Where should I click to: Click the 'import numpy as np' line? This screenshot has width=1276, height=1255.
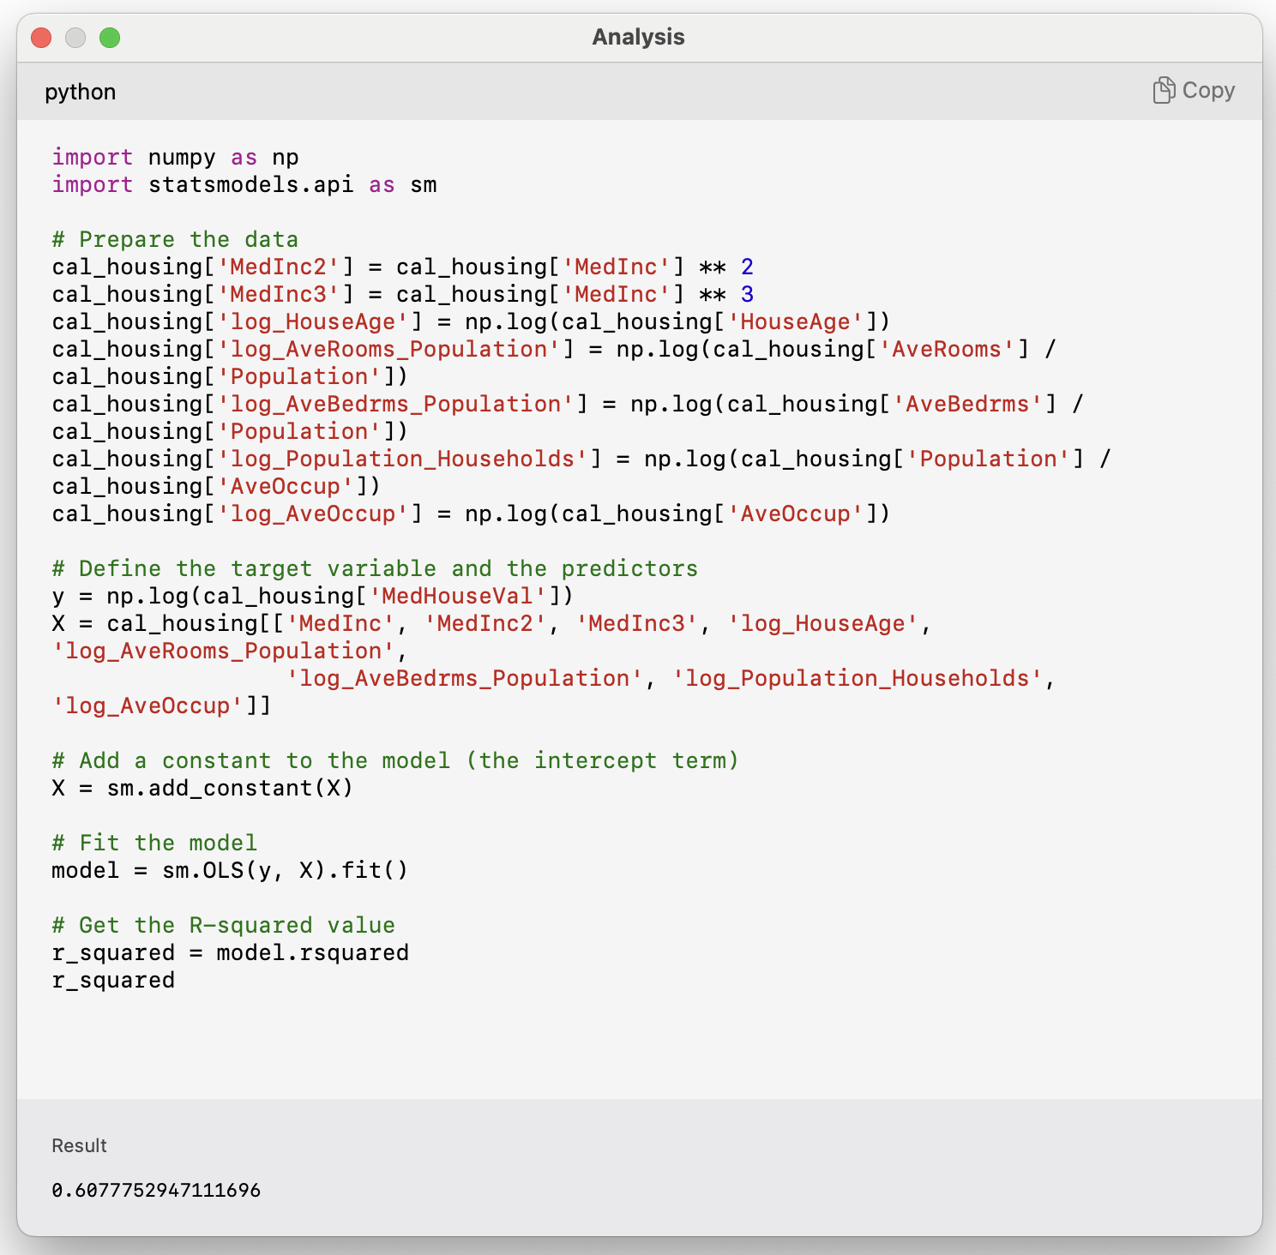(x=175, y=158)
